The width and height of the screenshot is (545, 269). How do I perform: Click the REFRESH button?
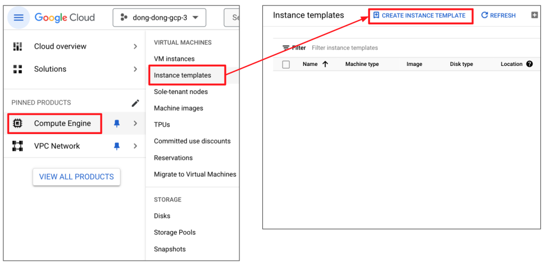pyautogui.click(x=498, y=15)
